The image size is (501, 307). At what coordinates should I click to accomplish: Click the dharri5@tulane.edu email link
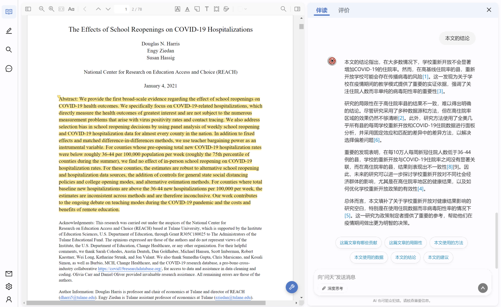click(77, 298)
